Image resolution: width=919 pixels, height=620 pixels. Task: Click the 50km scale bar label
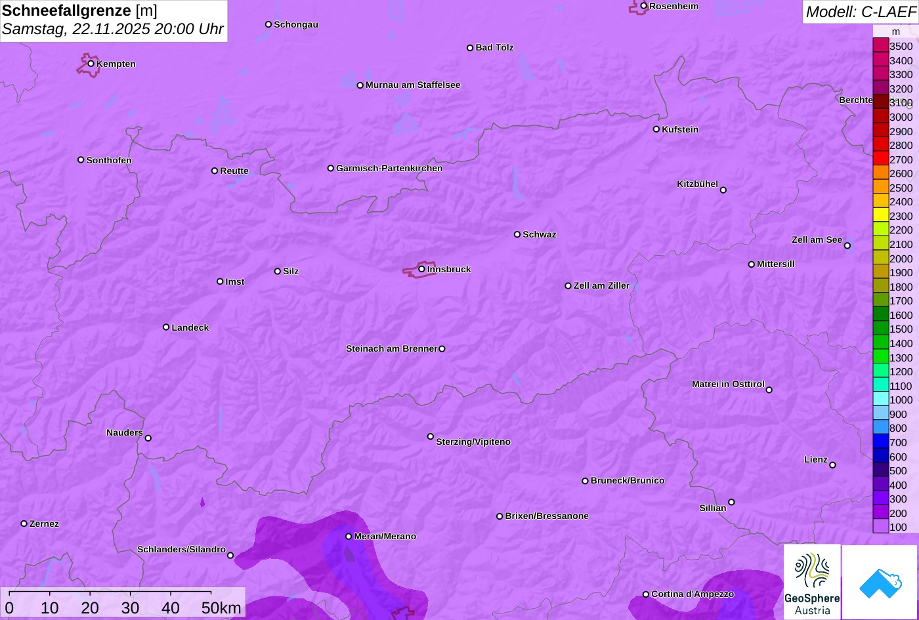(x=221, y=608)
